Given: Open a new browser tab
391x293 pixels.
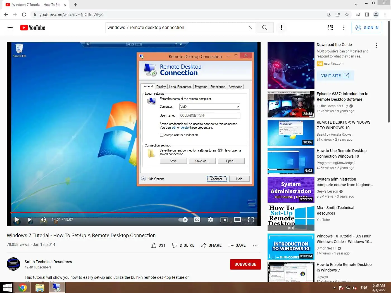Looking at the screenshot, I should 75,5.
